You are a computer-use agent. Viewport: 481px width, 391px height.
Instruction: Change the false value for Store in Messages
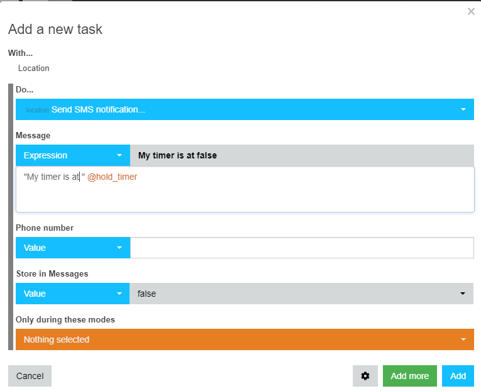[x=302, y=294]
